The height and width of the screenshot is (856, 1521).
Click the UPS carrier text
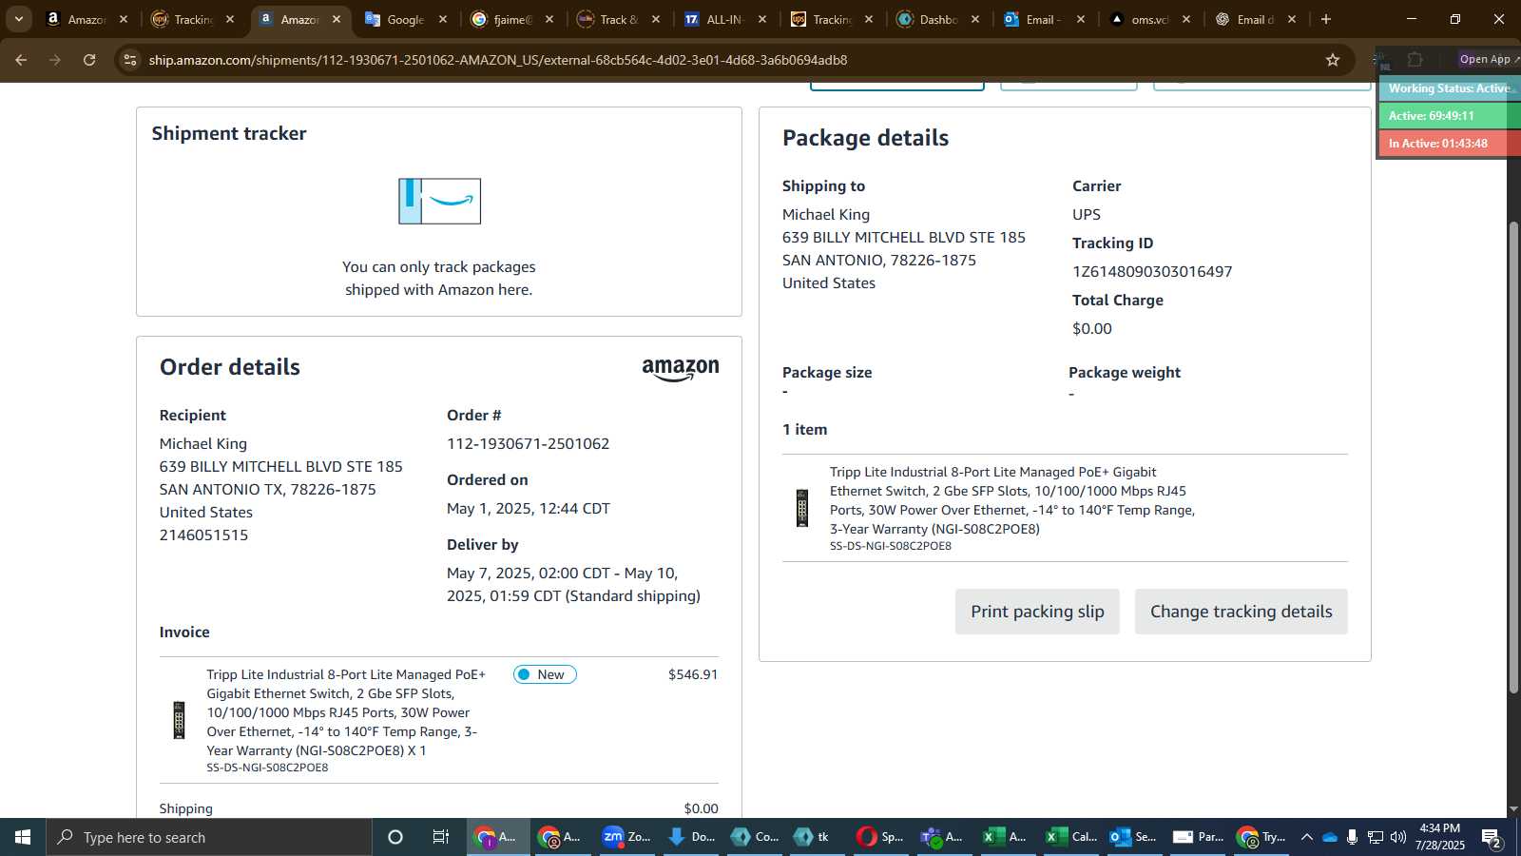(1087, 215)
